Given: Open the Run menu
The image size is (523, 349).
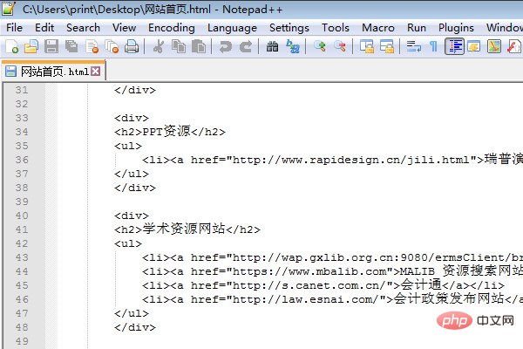Looking at the screenshot, I should click(x=417, y=28).
